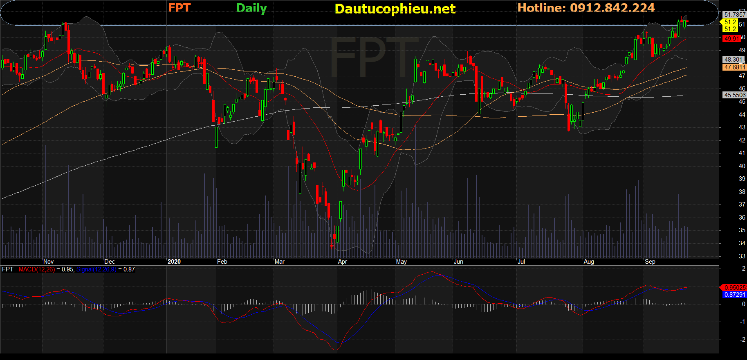Click the green Daily timeframe label
The height and width of the screenshot is (360, 747).
pyautogui.click(x=251, y=8)
